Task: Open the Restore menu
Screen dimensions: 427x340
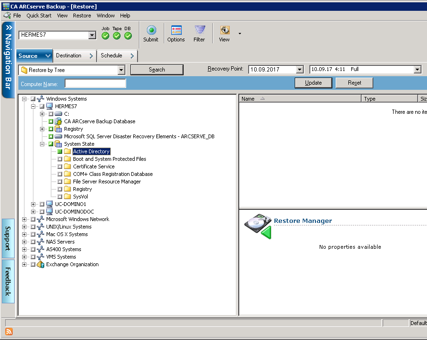Action: click(82, 16)
